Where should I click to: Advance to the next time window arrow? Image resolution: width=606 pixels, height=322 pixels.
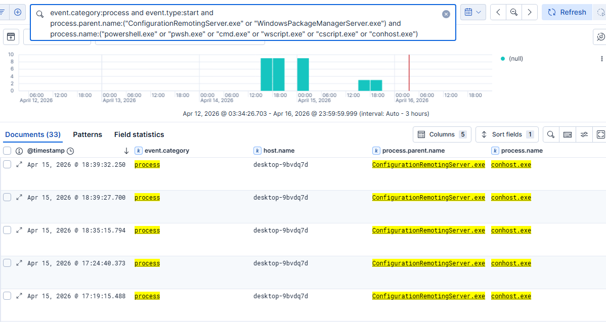click(530, 12)
